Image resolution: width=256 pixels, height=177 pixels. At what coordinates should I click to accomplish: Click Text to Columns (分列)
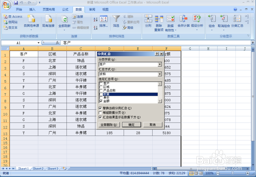[148, 21]
